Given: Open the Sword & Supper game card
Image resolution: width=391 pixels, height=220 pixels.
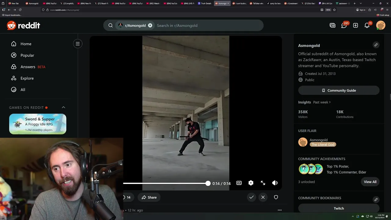Looking at the screenshot, I should (x=38, y=124).
